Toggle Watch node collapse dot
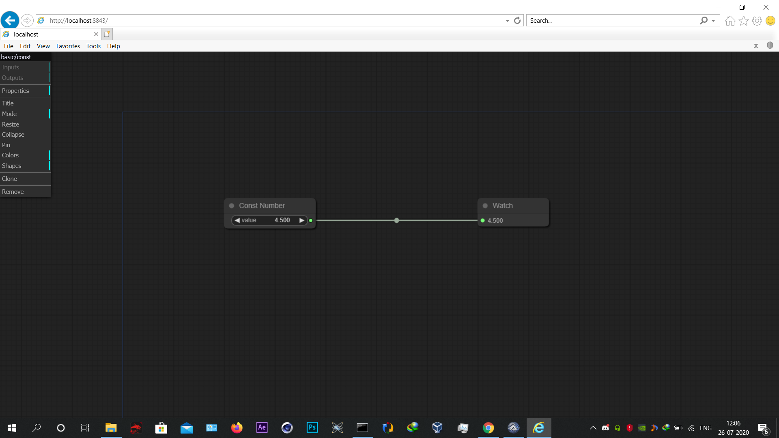 click(485, 206)
